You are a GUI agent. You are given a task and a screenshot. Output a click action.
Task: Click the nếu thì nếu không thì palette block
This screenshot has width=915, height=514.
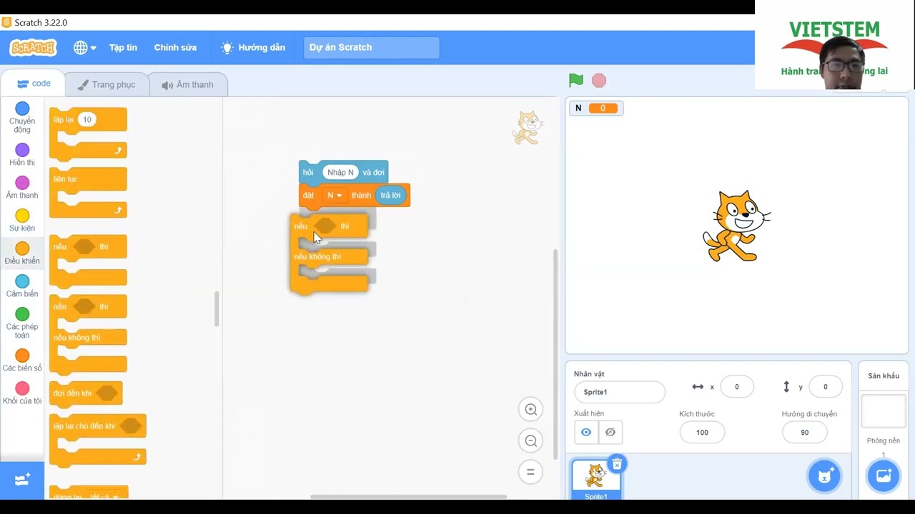88,336
